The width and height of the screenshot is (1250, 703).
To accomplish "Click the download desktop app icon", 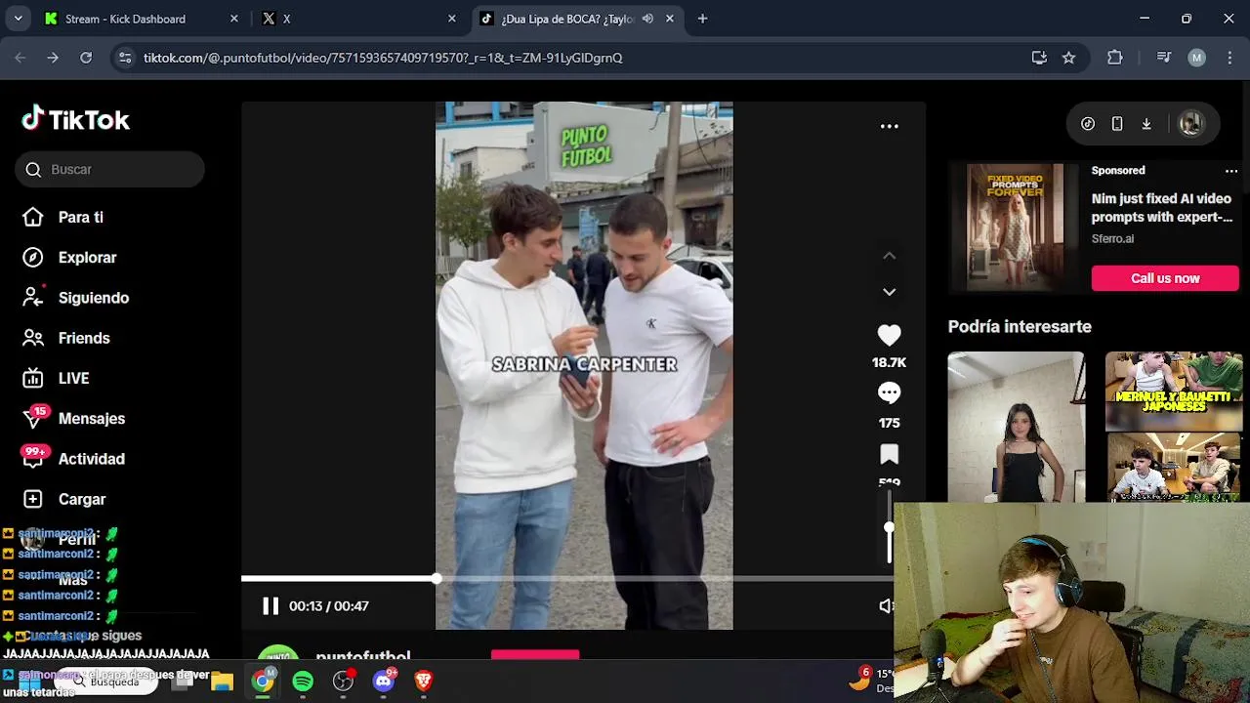I will tap(1146, 124).
